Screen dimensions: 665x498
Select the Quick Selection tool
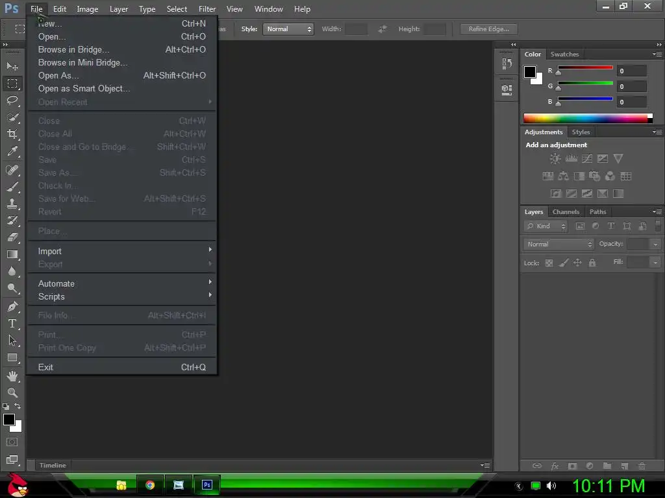(x=12, y=117)
